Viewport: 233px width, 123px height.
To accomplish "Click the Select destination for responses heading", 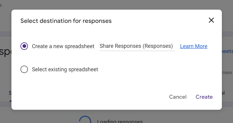I will click(x=66, y=21).
